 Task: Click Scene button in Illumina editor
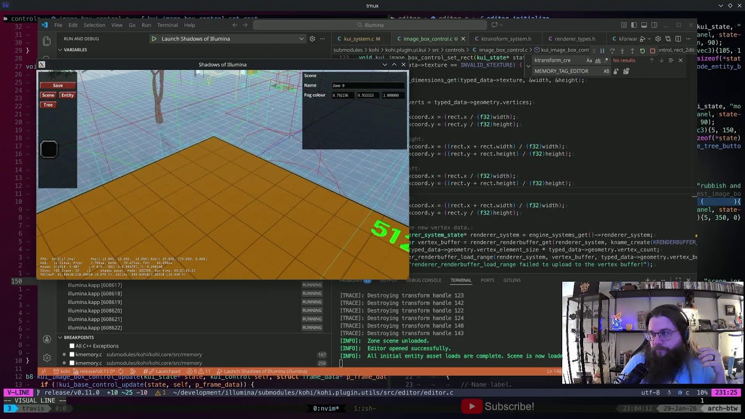point(48,95)
